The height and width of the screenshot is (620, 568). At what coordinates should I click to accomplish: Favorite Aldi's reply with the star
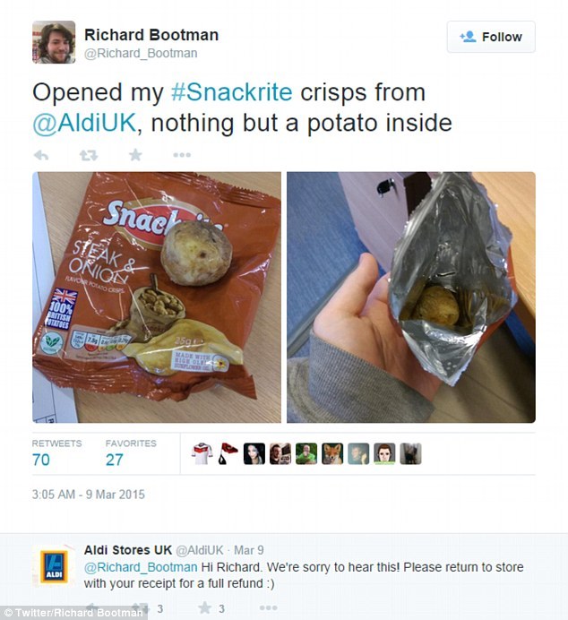coord(204,608)
